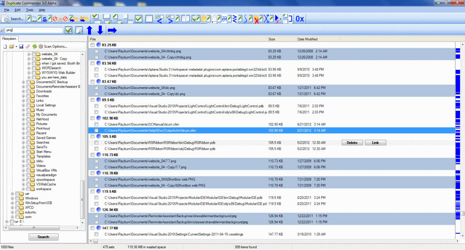Click the green refresh icon in Filesystem panel
The width and height of the screenshot is (465, 250).
(x=34, y=47)
